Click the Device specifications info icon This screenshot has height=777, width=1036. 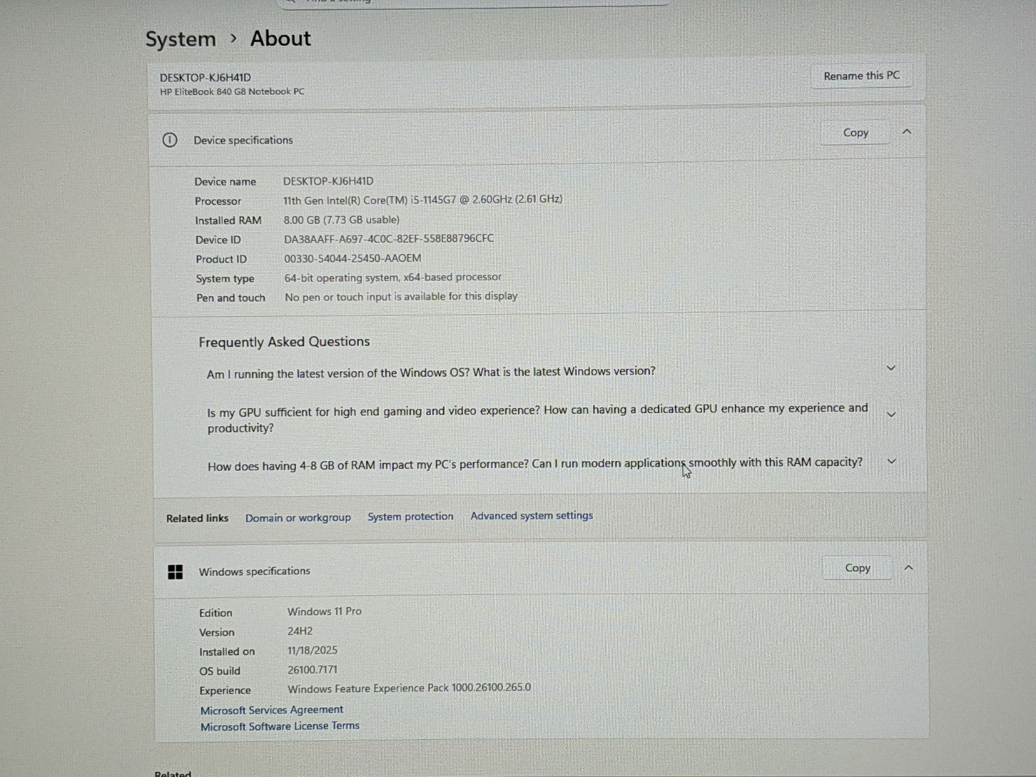coord(170,140)
